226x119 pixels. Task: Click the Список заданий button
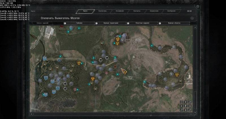pos(47,23)
